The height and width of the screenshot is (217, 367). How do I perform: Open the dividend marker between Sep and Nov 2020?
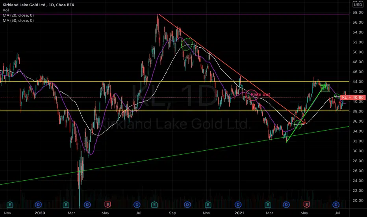[x=187, y=205]
